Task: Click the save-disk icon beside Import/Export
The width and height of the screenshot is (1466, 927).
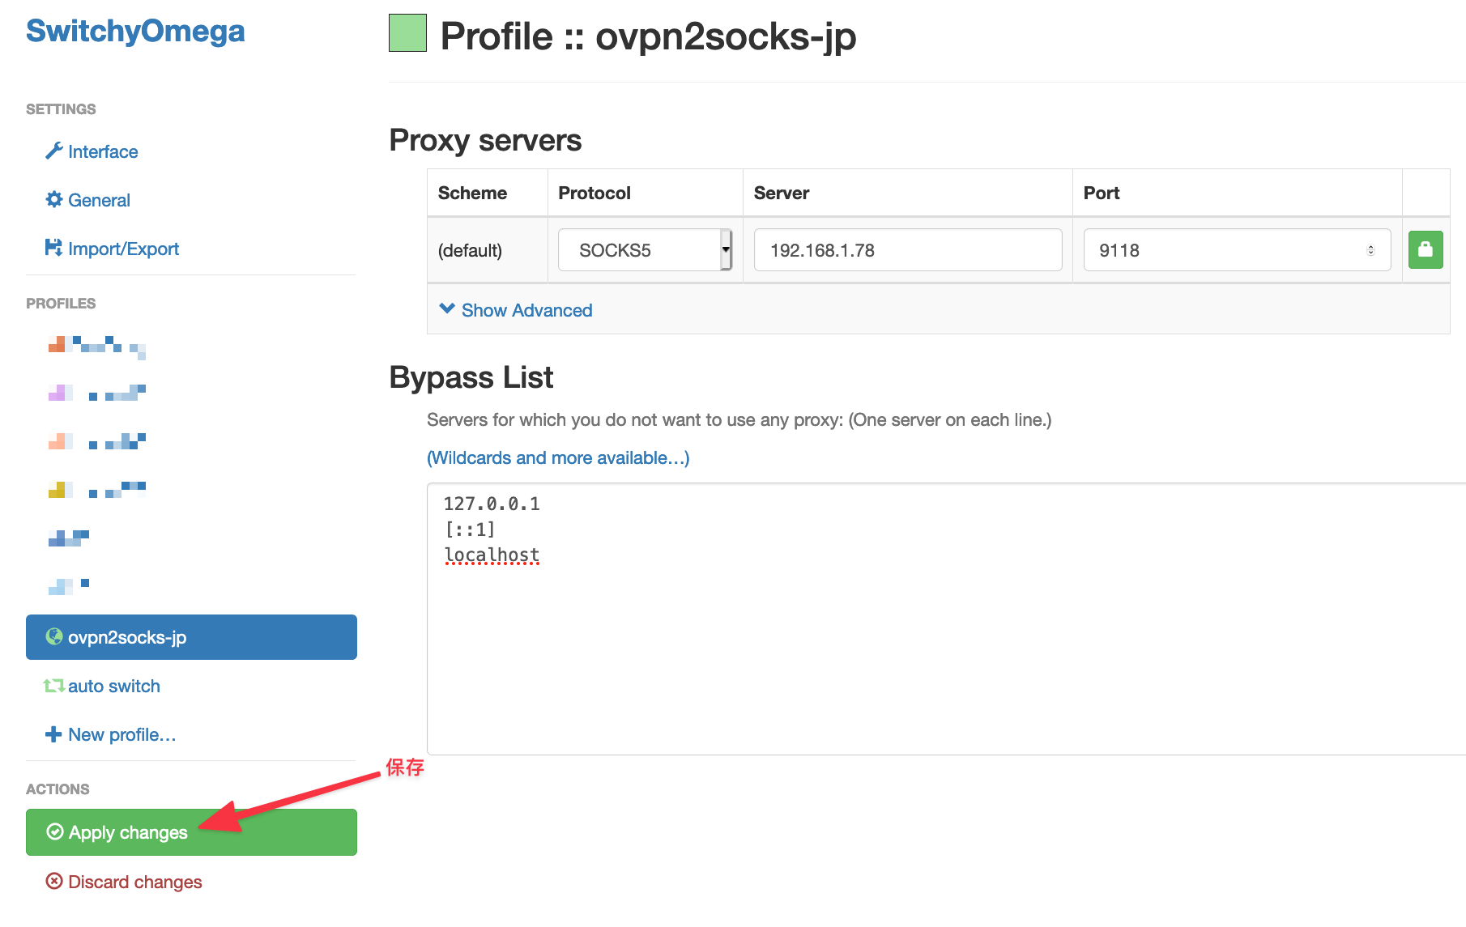Action: [53, 248]
